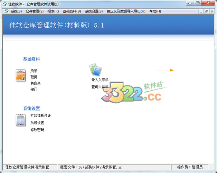Click status bar 操作员: 管理员
This screenshot has width=217, height=173.
click(190, 167)
